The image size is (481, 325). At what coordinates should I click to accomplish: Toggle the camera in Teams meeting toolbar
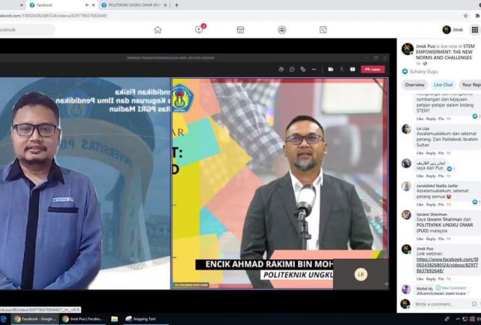(x=331, y=70)
